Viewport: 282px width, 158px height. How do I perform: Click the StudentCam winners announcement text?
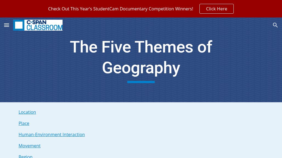tap(120, 9)
